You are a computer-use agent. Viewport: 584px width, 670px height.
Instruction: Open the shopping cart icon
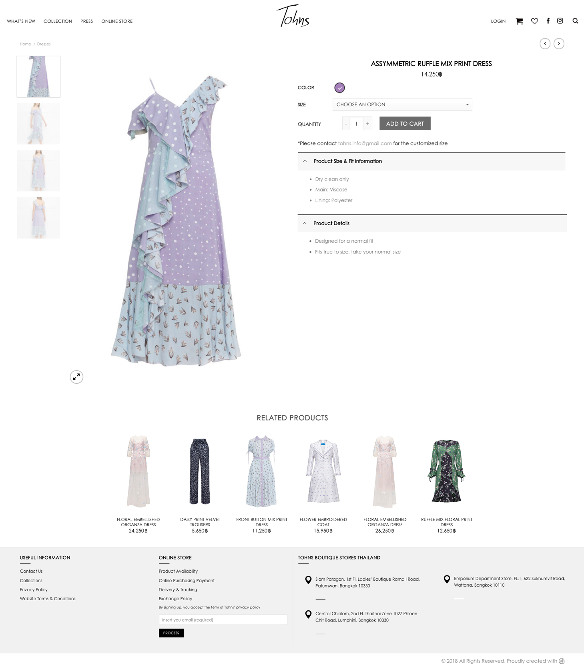519,21
